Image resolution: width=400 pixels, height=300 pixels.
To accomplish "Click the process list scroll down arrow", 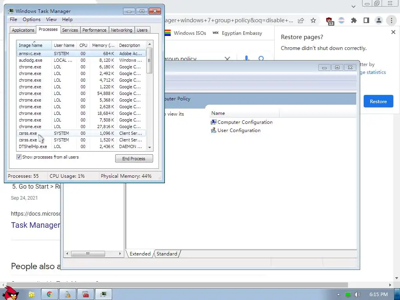I will (x=150, y=147).
